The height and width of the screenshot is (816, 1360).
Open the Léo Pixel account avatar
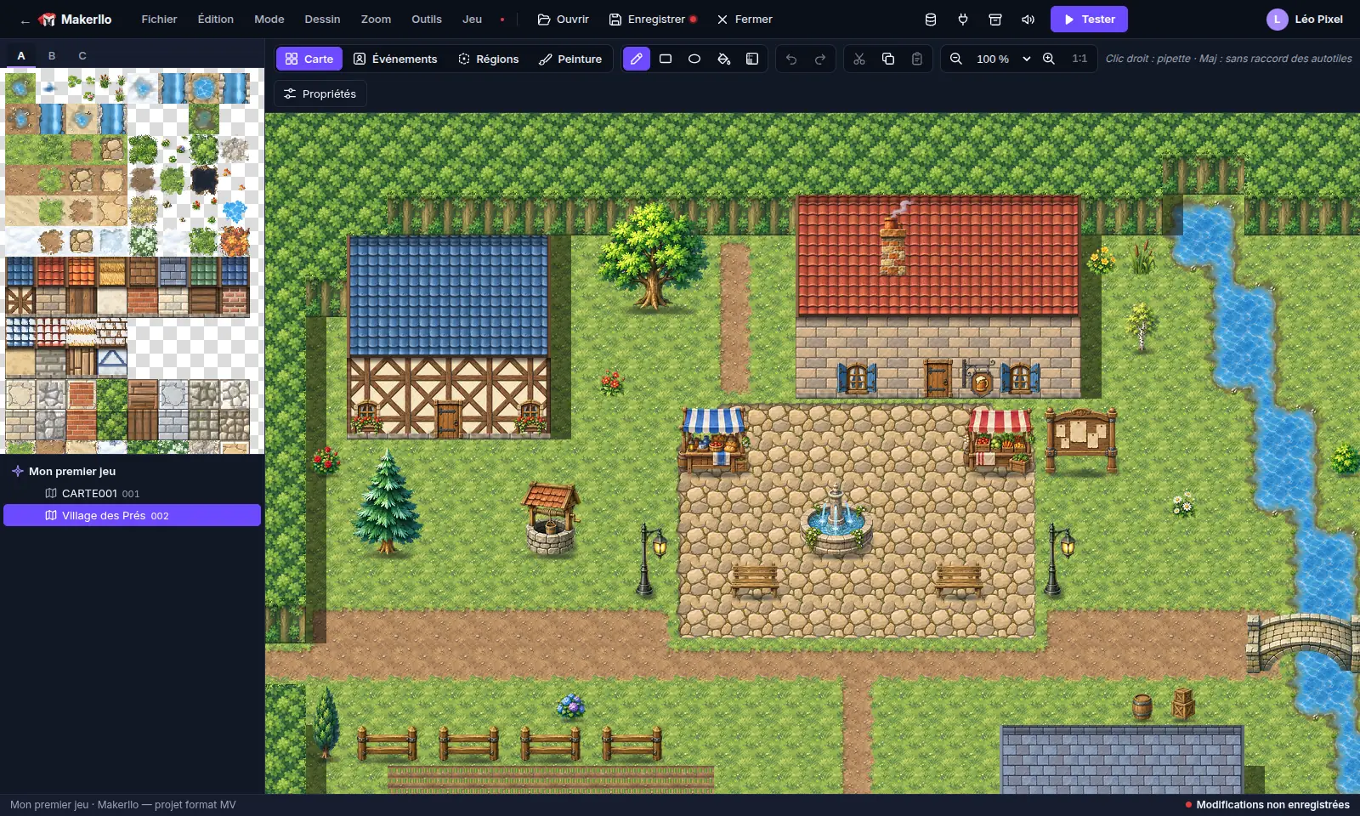[1277, 19]
